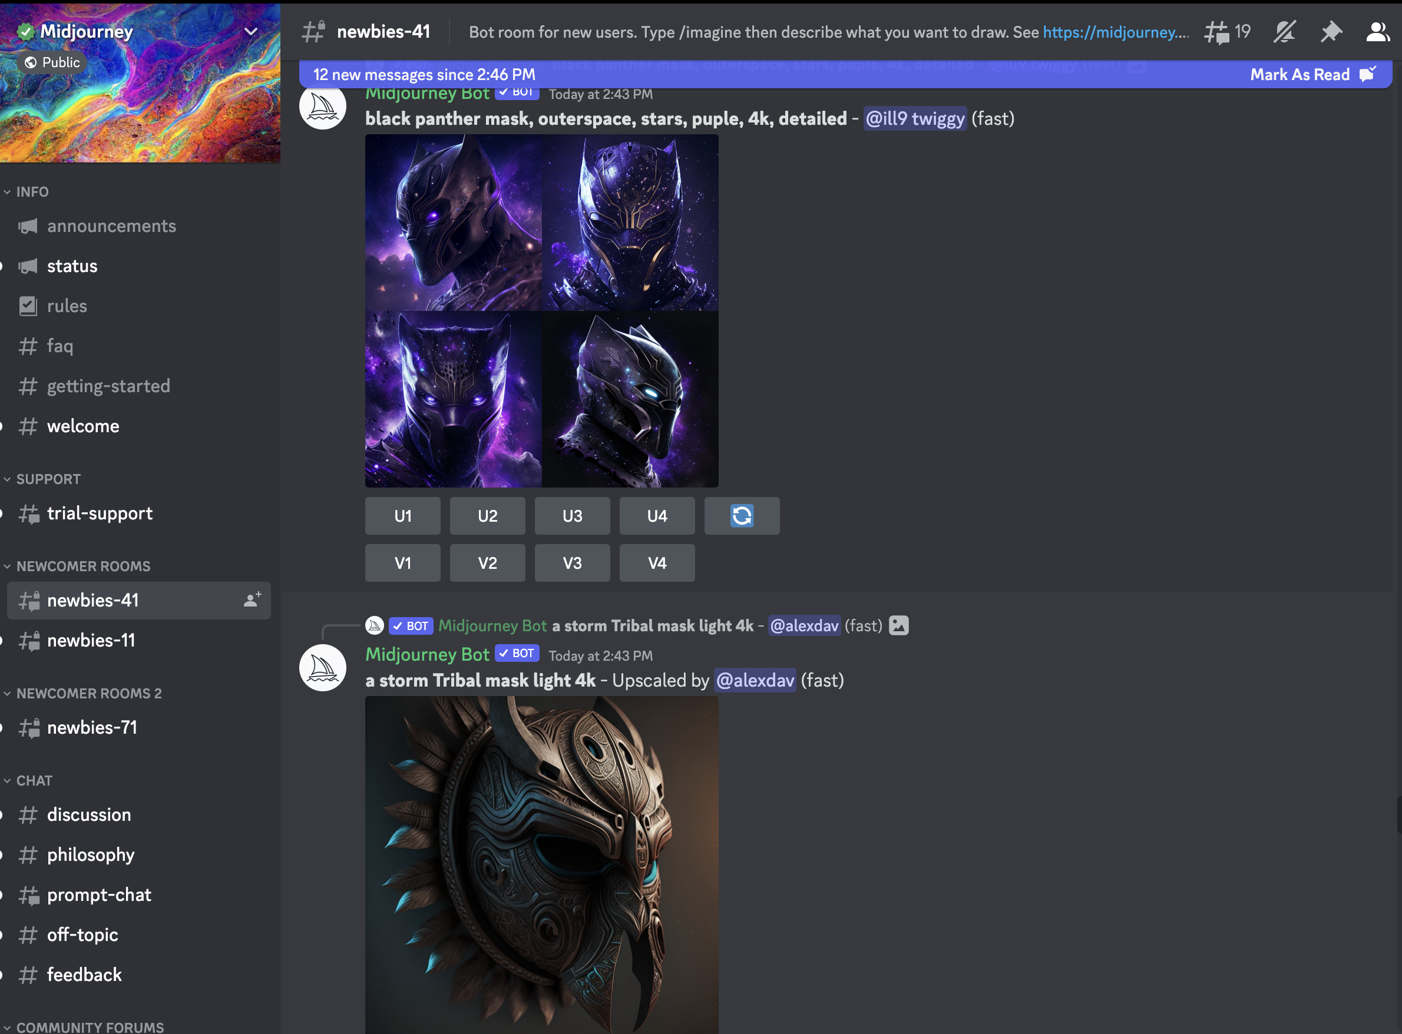The width and height of the screenshot is (1402, 1034).
Task: Open bottom-right black panther mask image
Action: (630, 399)
